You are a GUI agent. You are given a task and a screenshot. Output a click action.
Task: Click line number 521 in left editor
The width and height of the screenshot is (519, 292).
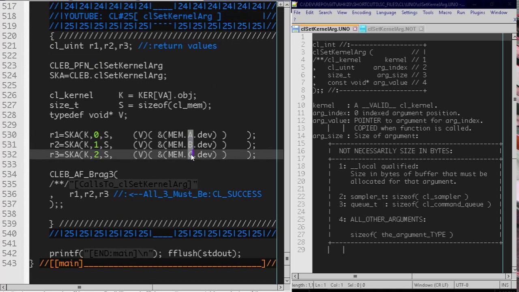(x=9, y=46)
